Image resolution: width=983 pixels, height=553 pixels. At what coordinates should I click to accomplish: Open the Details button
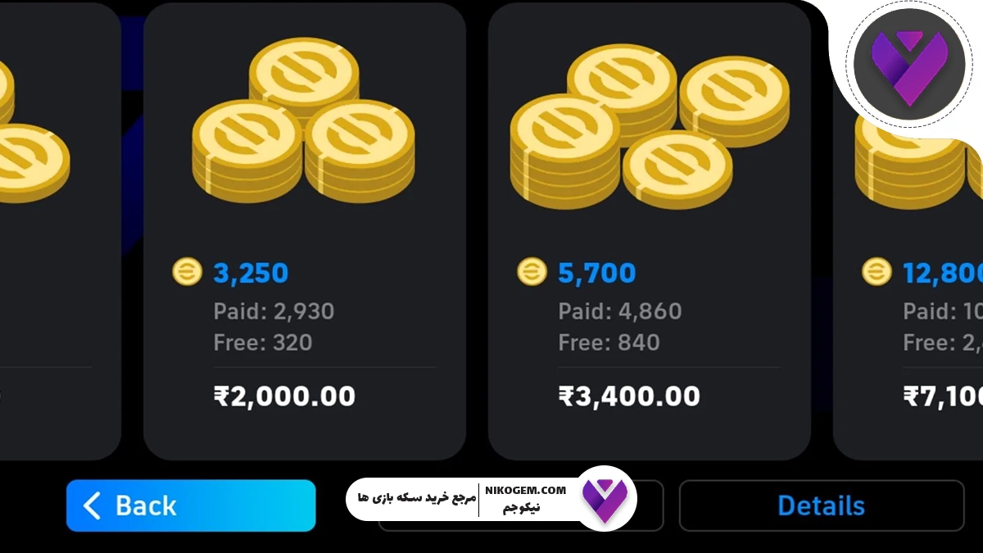pyautogui.click(x=822, y=505)
